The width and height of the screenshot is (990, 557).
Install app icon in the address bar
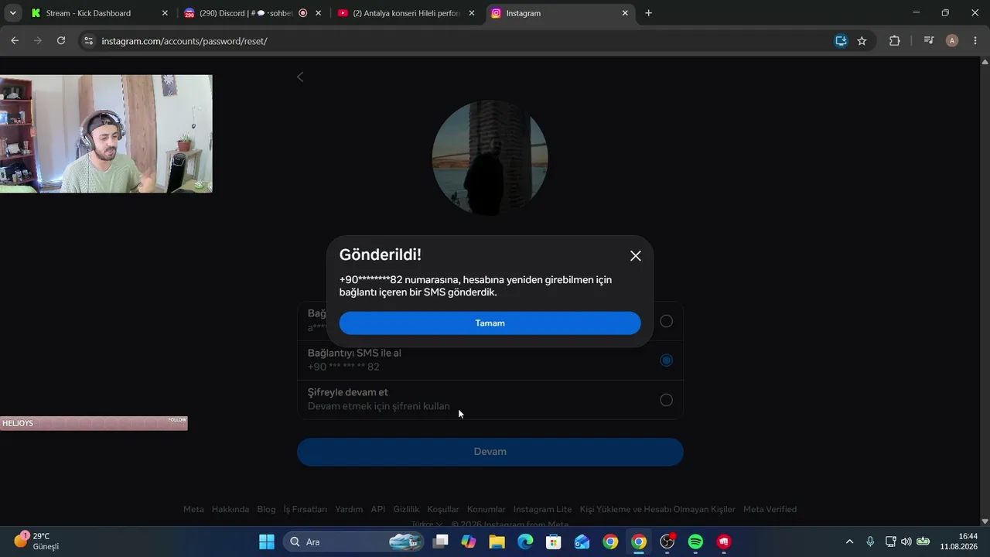(841, 41)
